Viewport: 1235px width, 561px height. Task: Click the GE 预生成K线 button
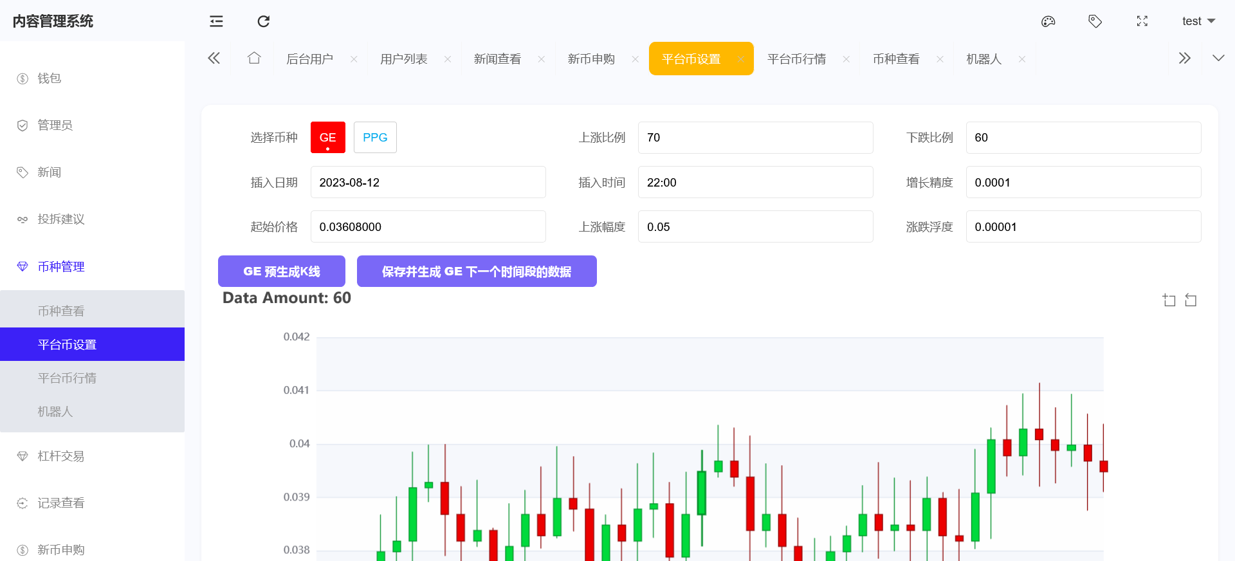click(281, 271)
